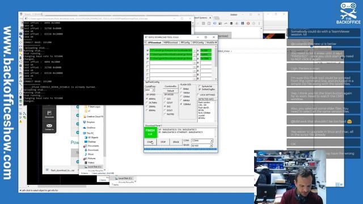The height and width of the screenshot is (204, 363).
Task: Browse for third firmware file with ellipsis button
Action: (195, 58)
